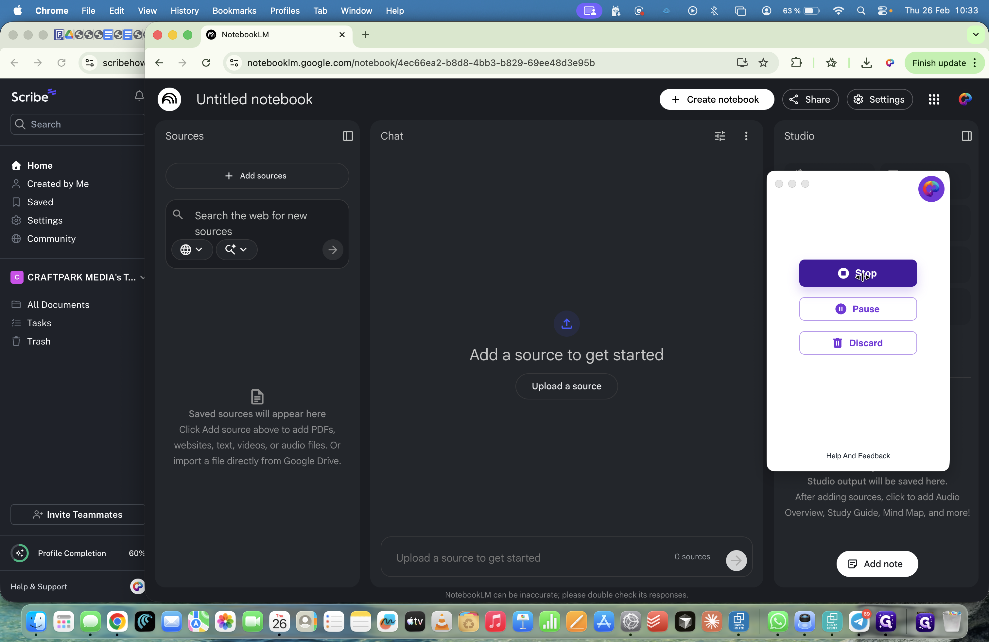
Task: Expand research mode dropdown
Action: click(x=236, y=249)
